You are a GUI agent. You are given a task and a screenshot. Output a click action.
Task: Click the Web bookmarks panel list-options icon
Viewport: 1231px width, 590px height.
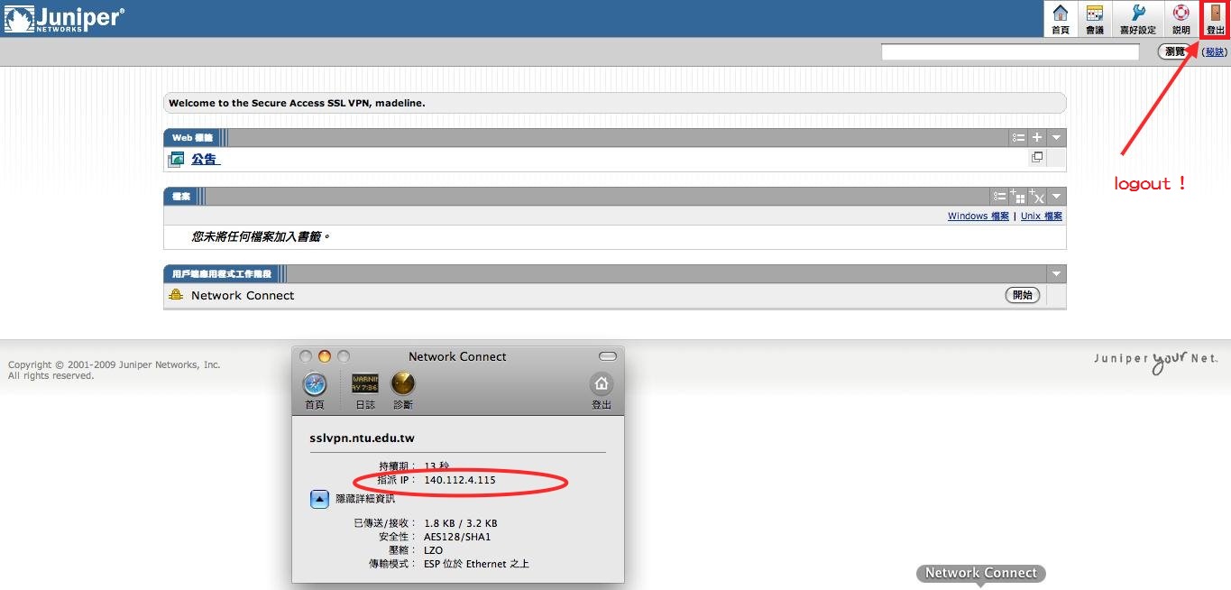(x=1018, y=138)
